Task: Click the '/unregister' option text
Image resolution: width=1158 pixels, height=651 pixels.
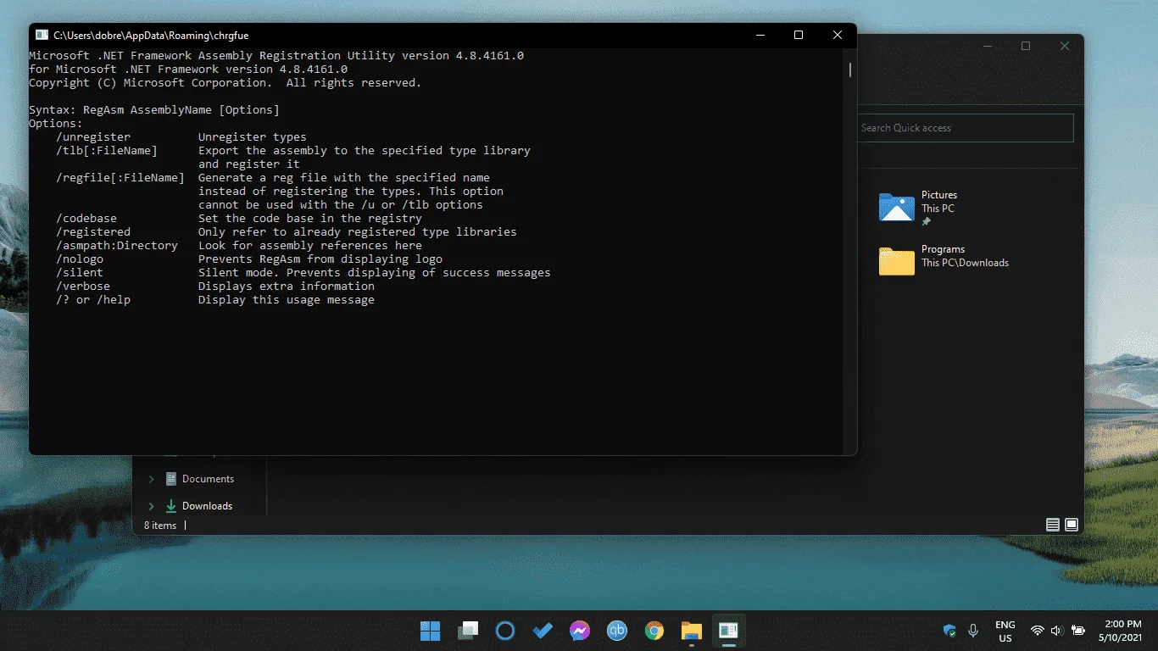Action: 93,136
